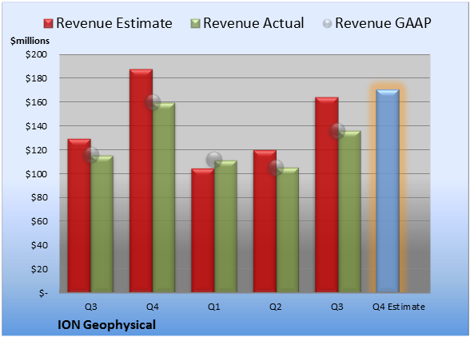Viewport: 470px width, 337px height.
Task: Click the '$140' axis value
Action: [x=36, y=126]
